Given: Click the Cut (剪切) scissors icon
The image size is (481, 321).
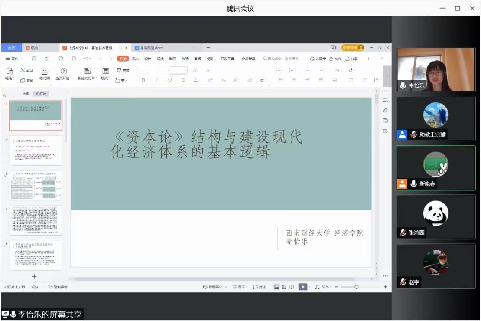Looking at the screenshot, I should coord(23,70).
